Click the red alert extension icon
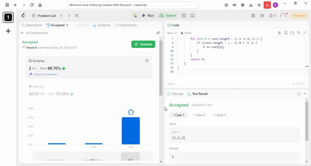311x166 pixels. (x=267, y=5)
